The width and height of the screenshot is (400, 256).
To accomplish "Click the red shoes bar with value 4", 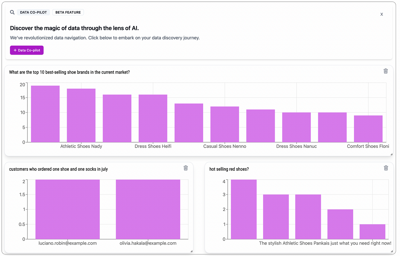I will 244,209.
